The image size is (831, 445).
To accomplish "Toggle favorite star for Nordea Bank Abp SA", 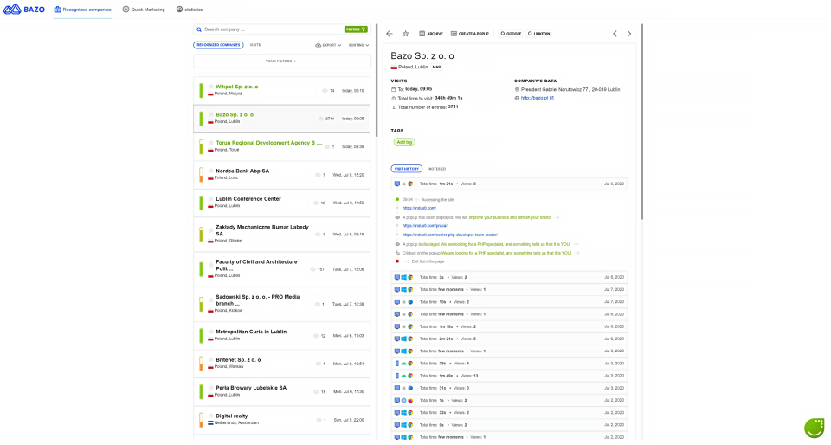I will [x=211, y=171].
